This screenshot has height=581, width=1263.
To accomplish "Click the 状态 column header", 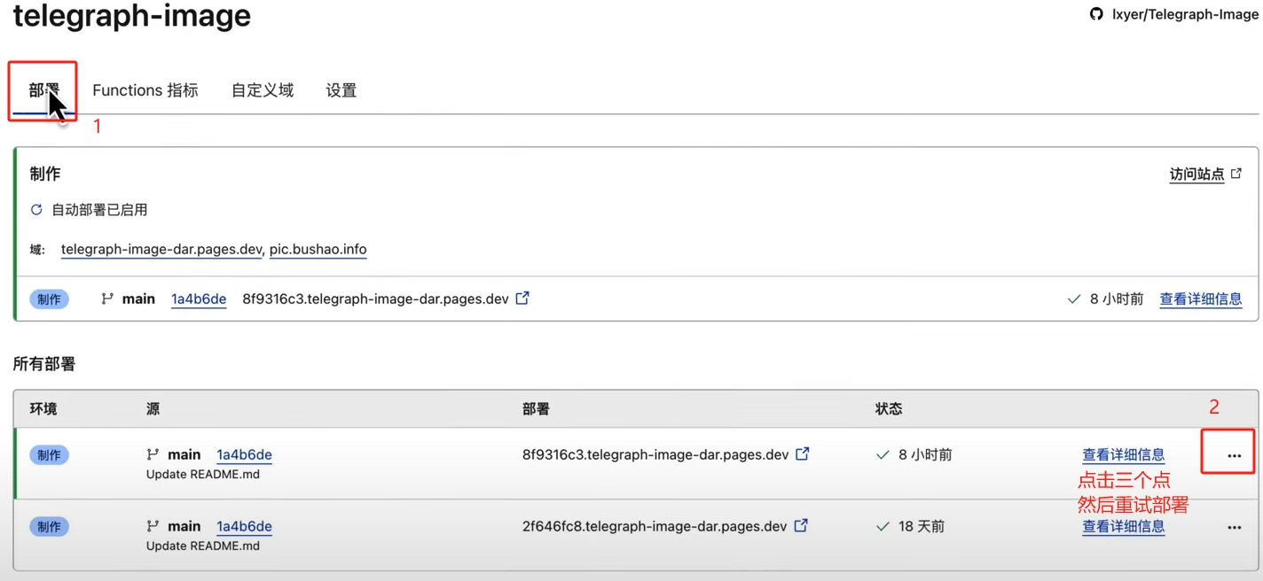I will (889, 409).
